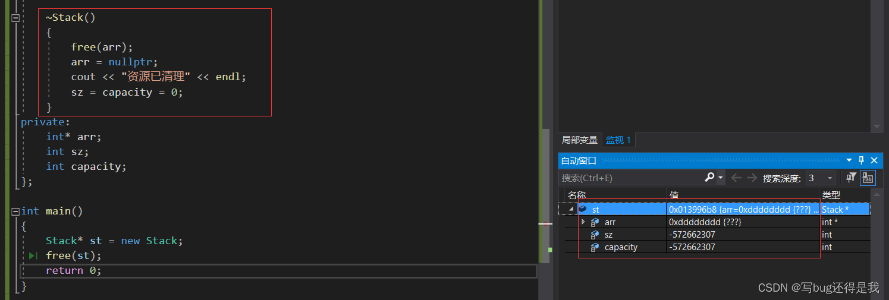The height and width of the screenshot is (300, 889).
Task: Select the capacity name in the Autos list
Action: [x=621, y=247]
